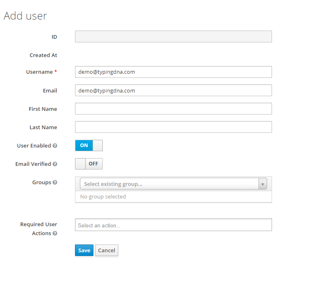Click inside the Email text field
Image resolution: width=314 pixels, height=282 pixels.
173,90
